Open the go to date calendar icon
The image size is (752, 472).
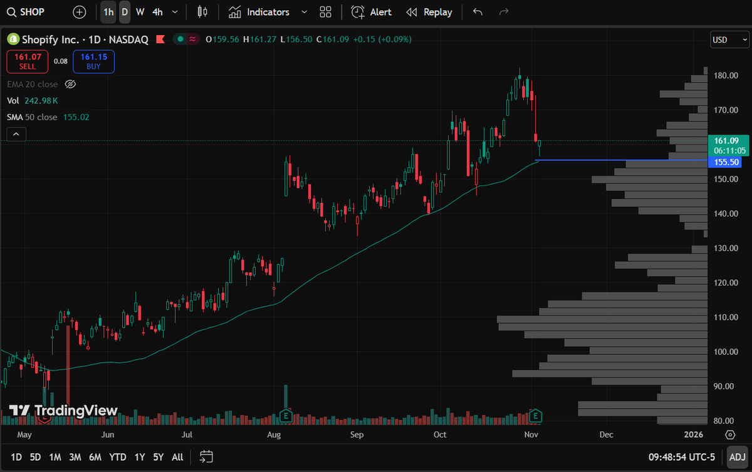pos(207,457)
